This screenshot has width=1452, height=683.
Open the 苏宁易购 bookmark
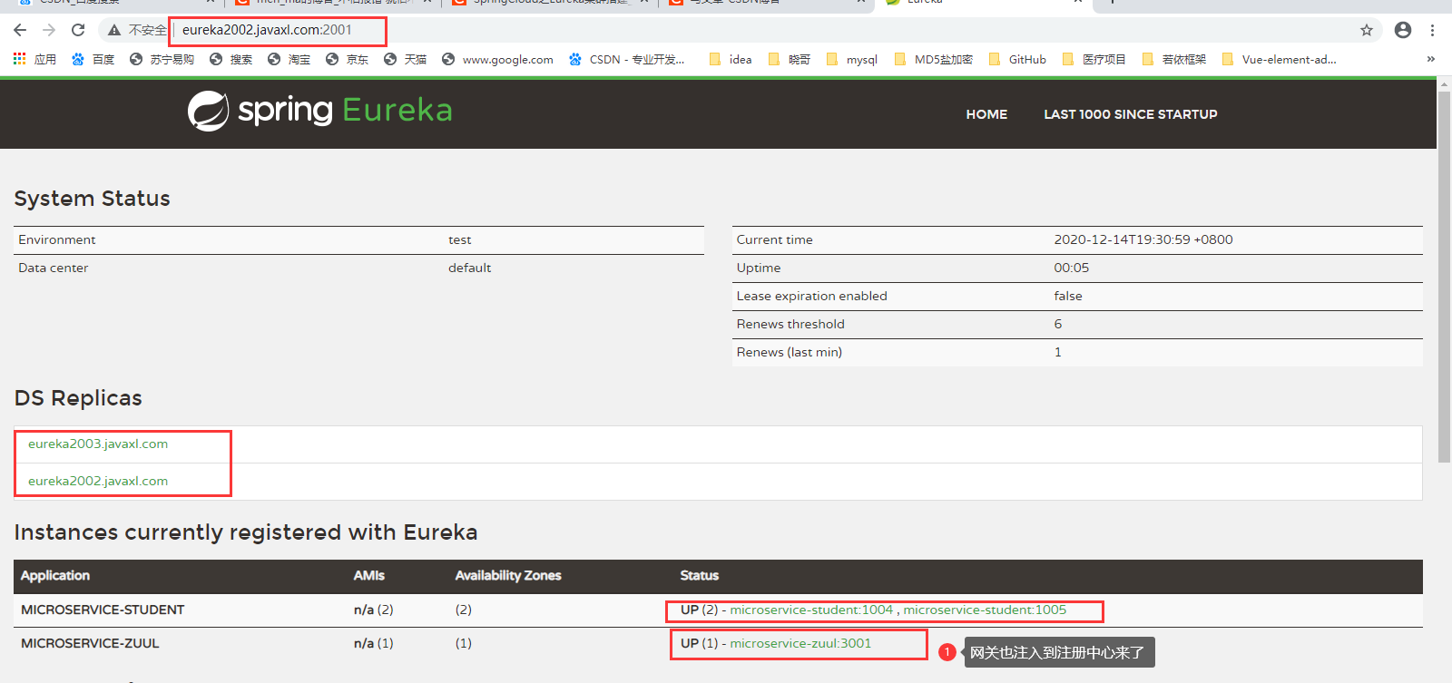click(162, 59)
